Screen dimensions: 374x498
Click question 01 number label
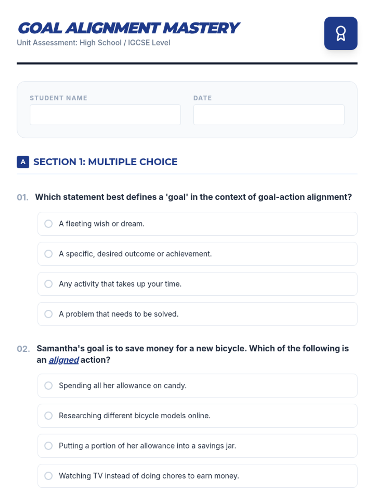click(x=23, y=197)
